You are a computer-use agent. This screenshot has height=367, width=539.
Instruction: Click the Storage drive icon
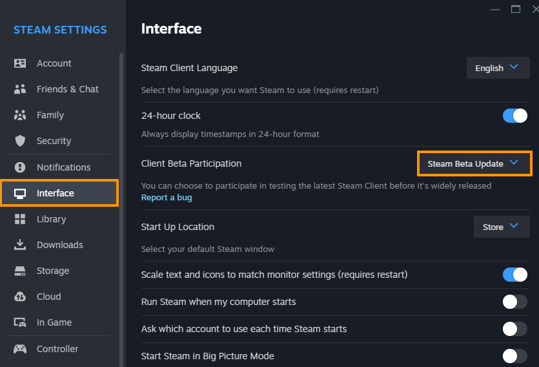point(20,271)
